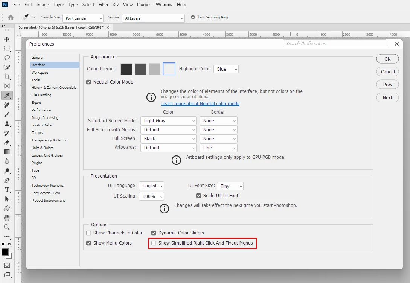Select Workspace preferences category
Image resolution: width=410 pixels, height=283 pixels.
[x=55, y=73]
